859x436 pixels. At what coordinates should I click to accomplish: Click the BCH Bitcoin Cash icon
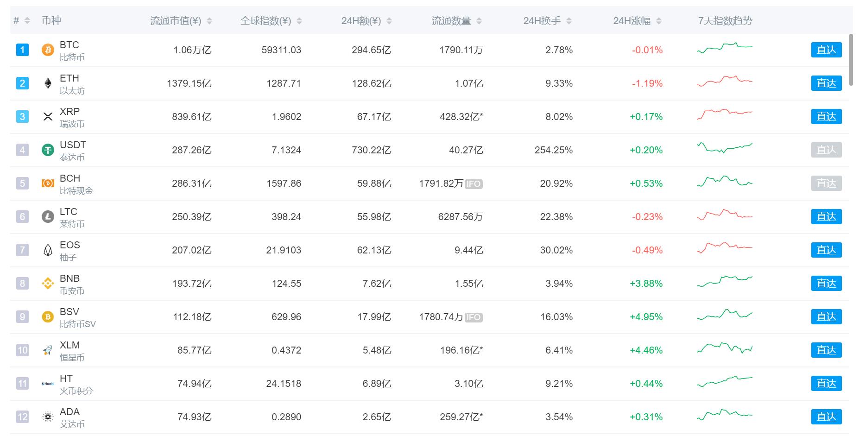tap(48, 183)
